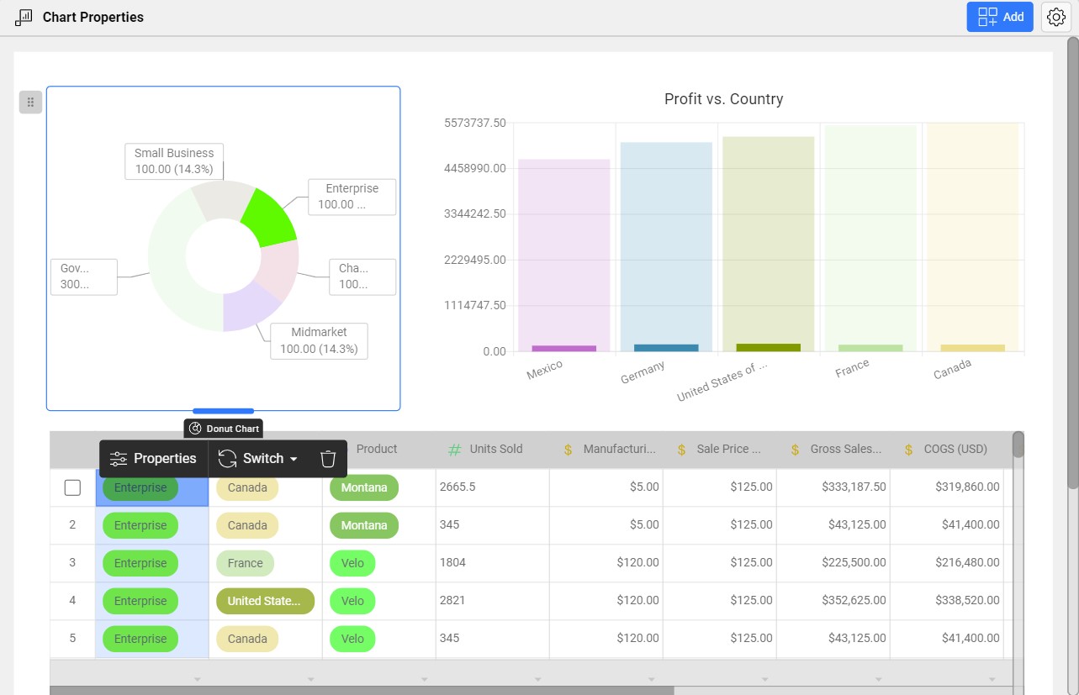Screen dimensions: 1079x695
Task: Check the checkbox on the first table row
Action: [72, 487]
